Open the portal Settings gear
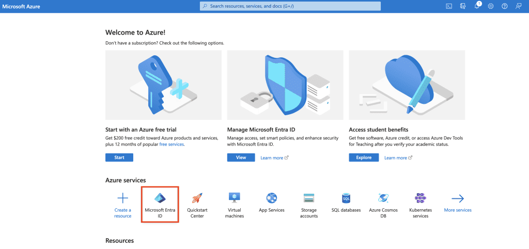The image size is (529, 249). [491, 6]
